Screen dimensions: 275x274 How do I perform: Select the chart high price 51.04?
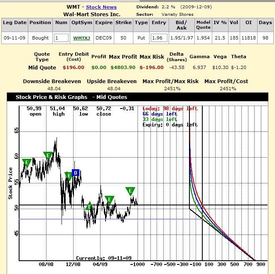pyautogui.click(x=57, y=109)
